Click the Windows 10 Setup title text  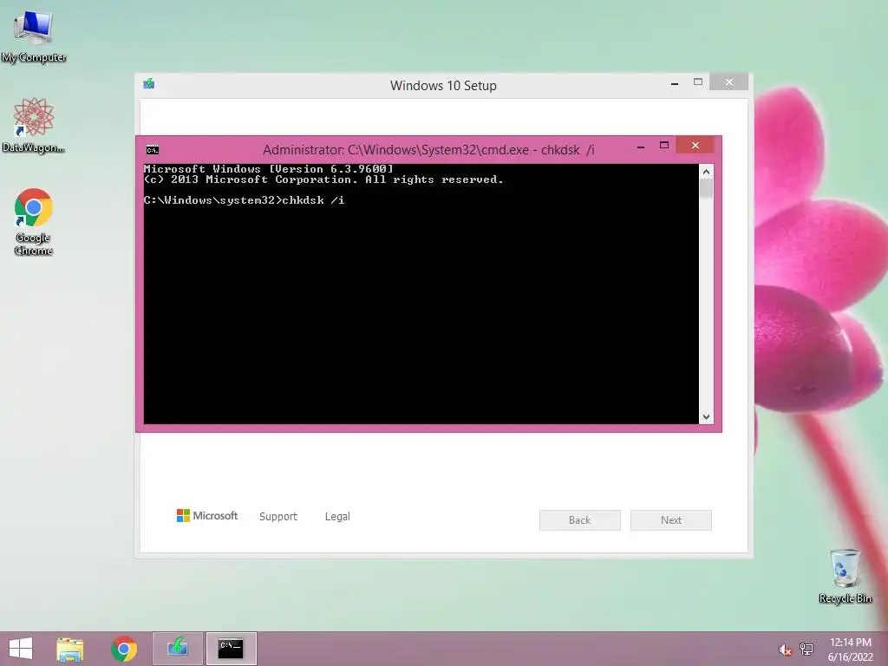click(443, 86)
